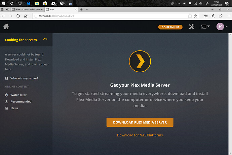Open the Edge Settings and more menu
232x155 pixels.
pyautogui.click(x=228, y=16)
